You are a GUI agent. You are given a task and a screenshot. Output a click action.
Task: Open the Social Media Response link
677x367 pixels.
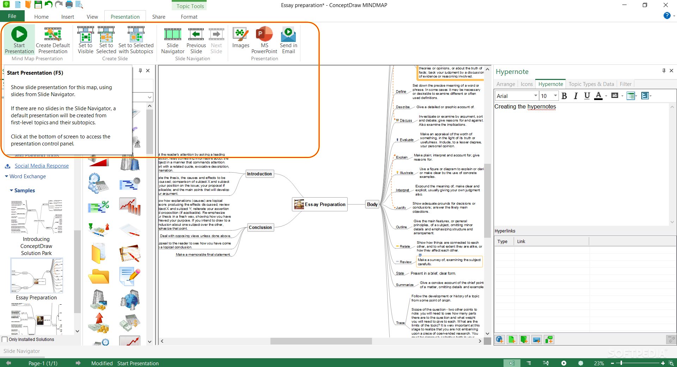[42, 166]
